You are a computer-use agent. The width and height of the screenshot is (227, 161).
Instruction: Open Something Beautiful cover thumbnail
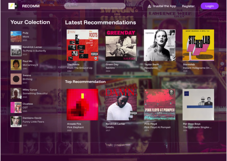click(16, 93)
